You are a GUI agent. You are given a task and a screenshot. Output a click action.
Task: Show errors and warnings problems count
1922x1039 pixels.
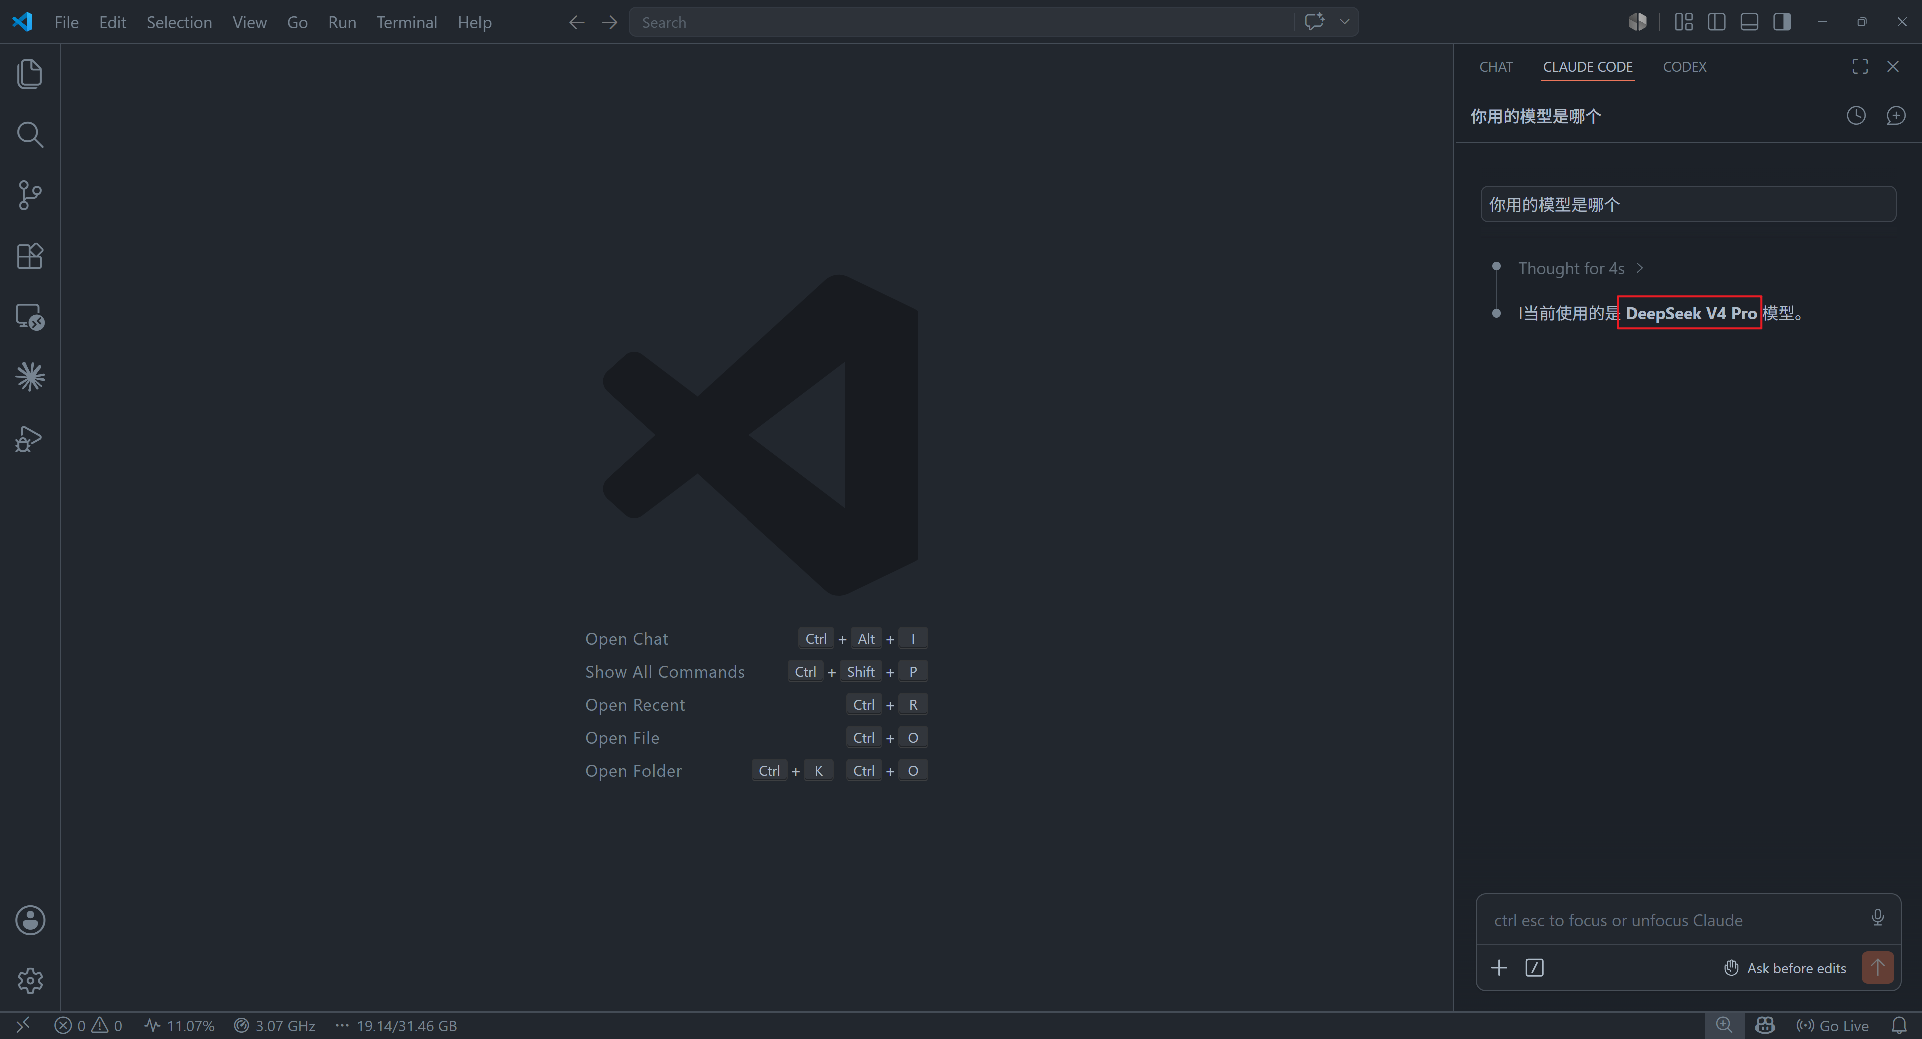coord(88,1026)
